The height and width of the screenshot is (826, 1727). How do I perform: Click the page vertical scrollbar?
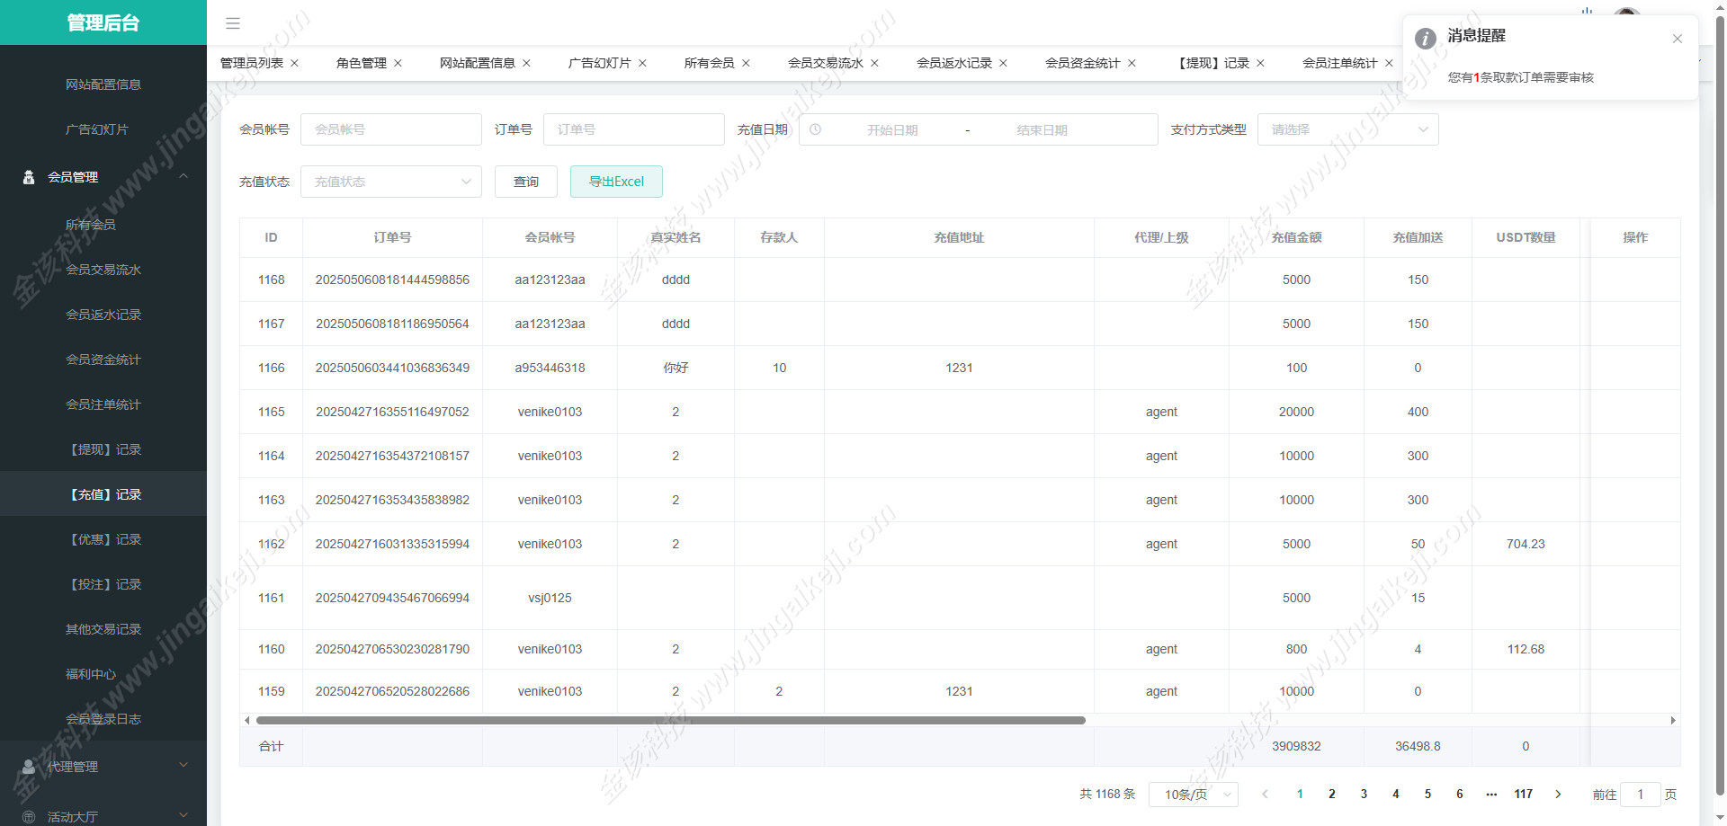(1720, 404)
